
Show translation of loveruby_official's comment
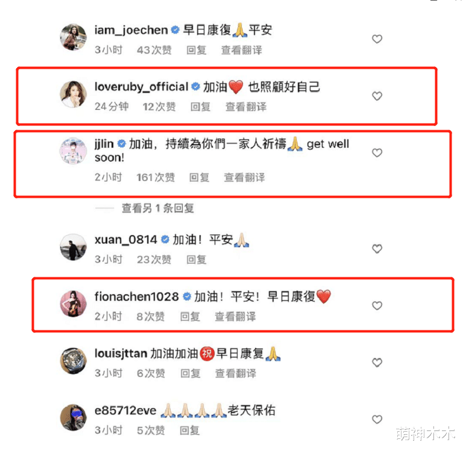[246, 107]
